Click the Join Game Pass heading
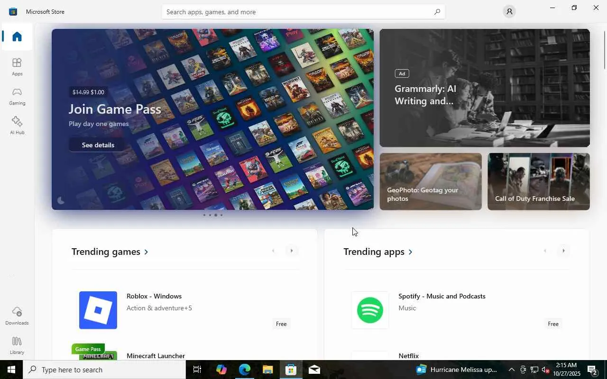The height and width of the screenshot is (379, 607). (115, 109)
